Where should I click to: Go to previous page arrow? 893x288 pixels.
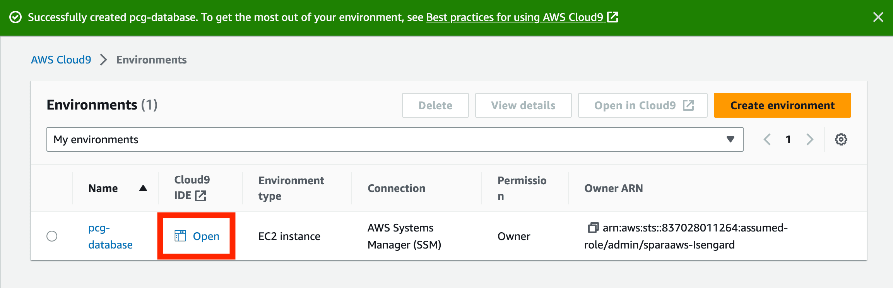point(767,139)
